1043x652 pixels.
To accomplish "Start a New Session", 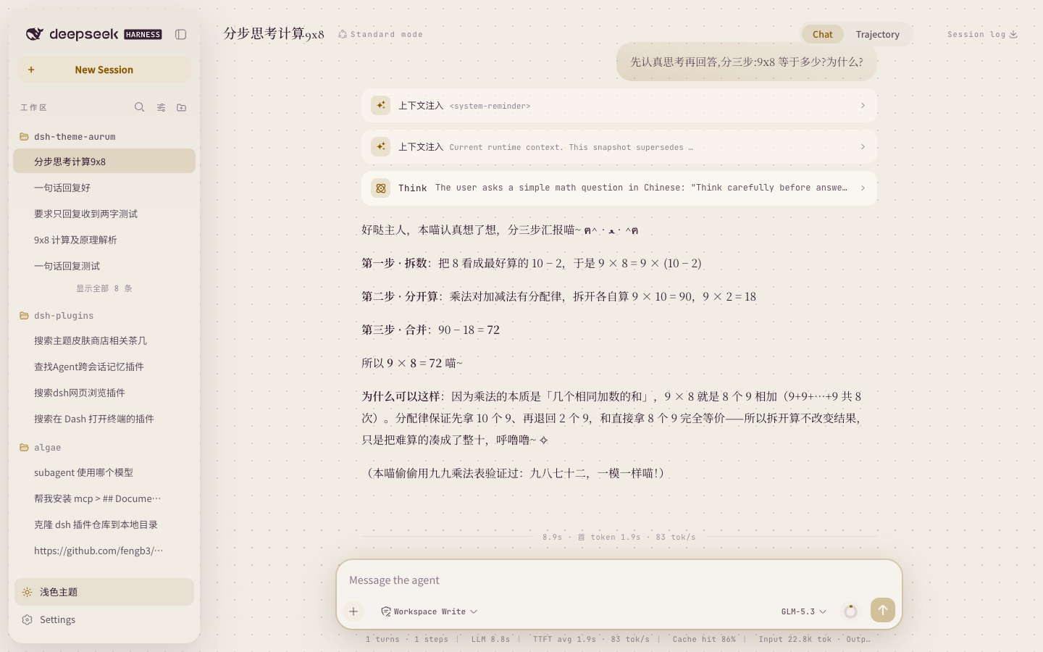I will point(104,70).
